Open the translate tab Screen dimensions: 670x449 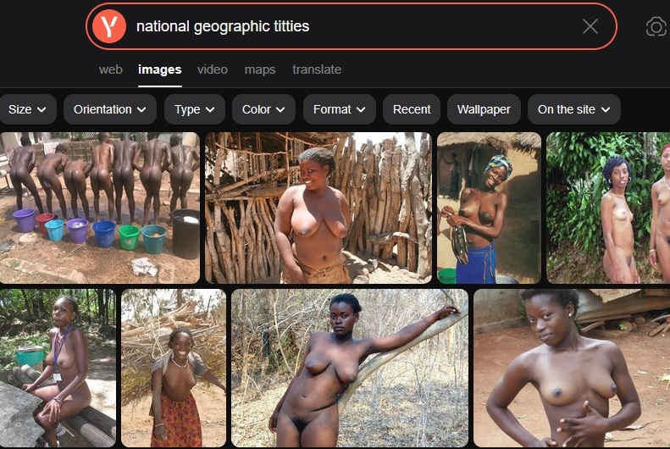317,69
